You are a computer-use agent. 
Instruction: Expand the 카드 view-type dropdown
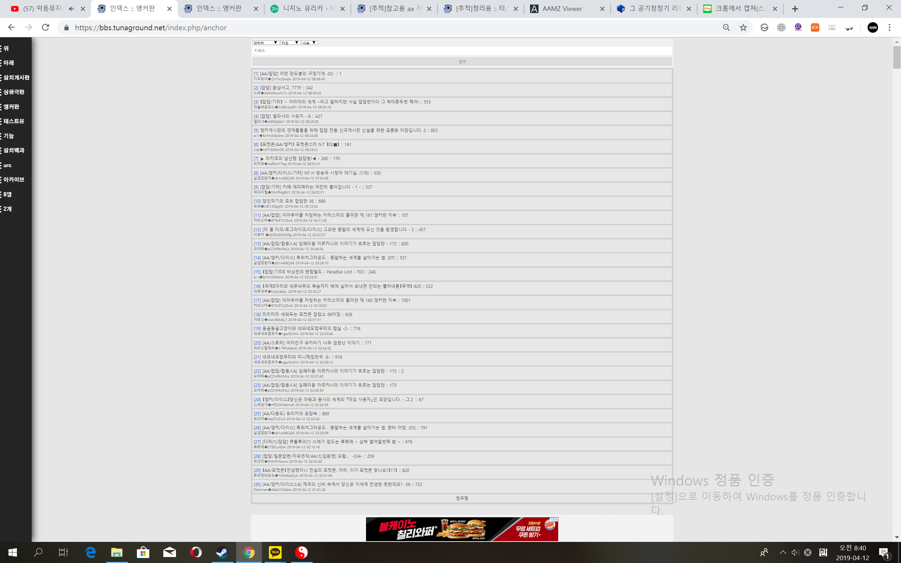pyautogui.click(x=290, y=43)
